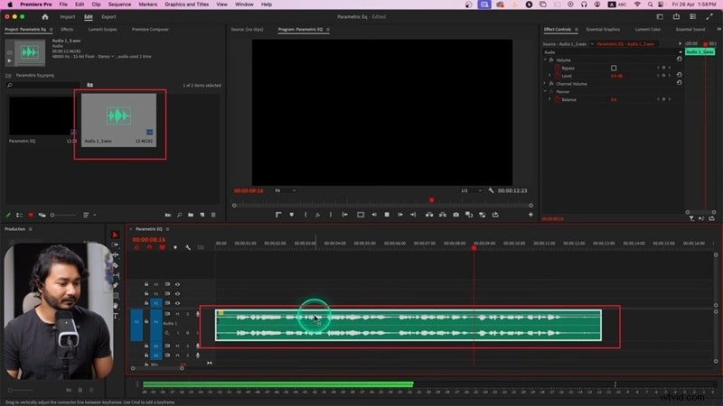Step back one frame in Program Monitor
723x406 pixels.
tap(374, 215)
